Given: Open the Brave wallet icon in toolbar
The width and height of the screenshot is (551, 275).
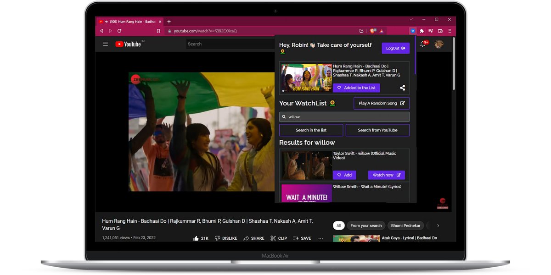Looking at the screenshot, I should coord(440,31).
